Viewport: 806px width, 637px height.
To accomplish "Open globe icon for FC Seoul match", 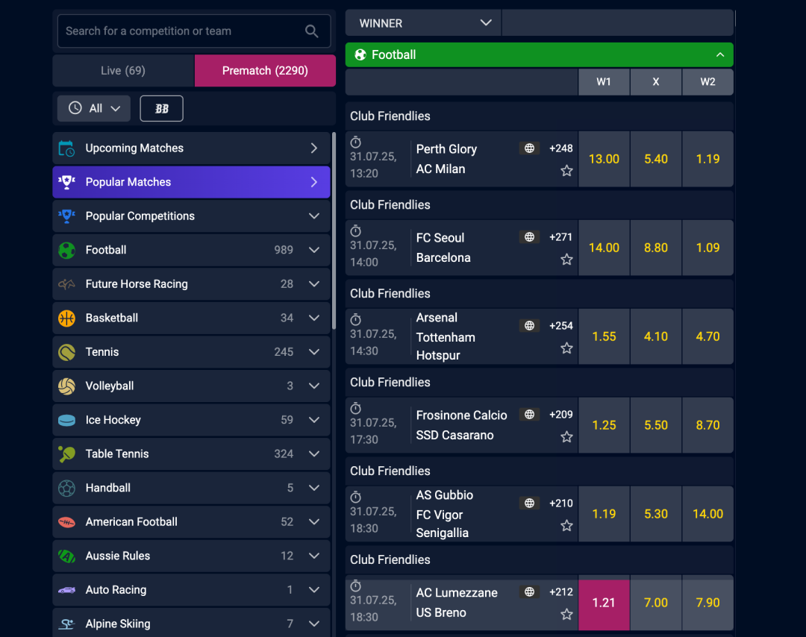I will 529,236.
